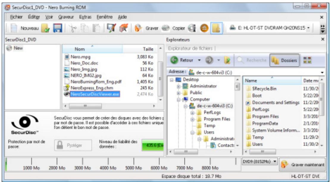Close the Explorateurs panel with its X
The width and height of the screenshot is (330, 182).
coord(323,39)
